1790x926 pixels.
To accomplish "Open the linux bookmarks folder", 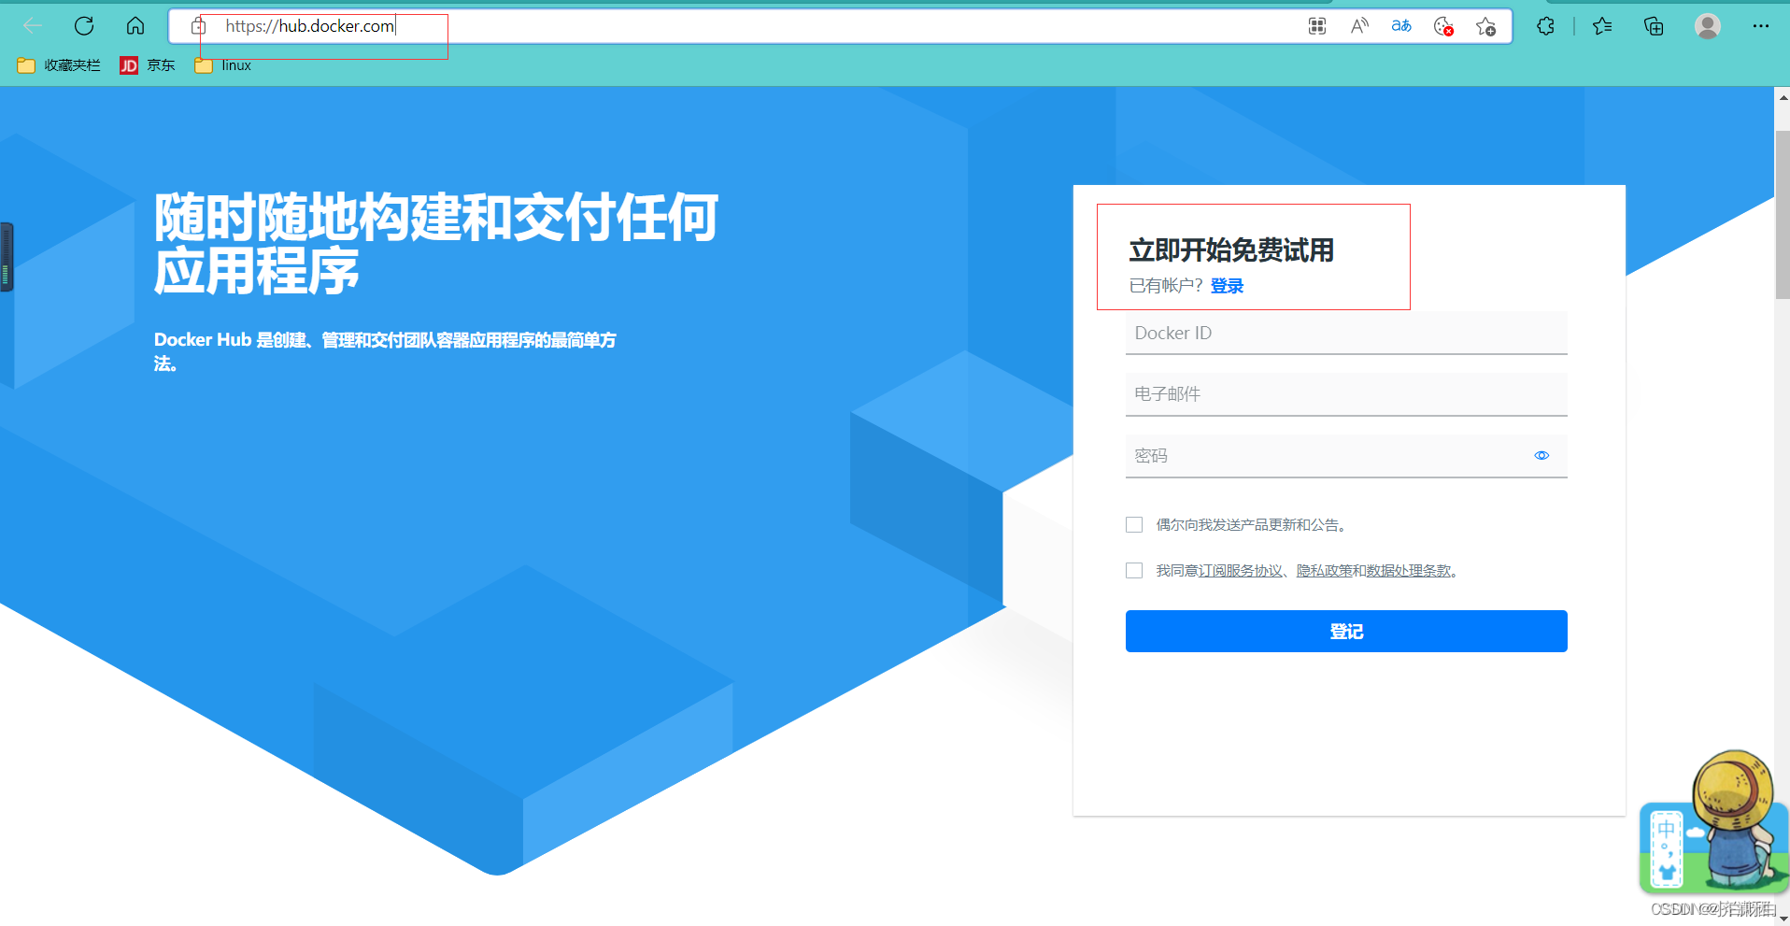I will coord(223,65).
